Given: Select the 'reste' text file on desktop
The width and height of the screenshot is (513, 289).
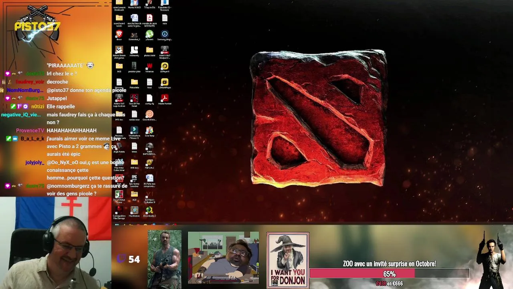Looking at the screenshot, I should 165,20.
